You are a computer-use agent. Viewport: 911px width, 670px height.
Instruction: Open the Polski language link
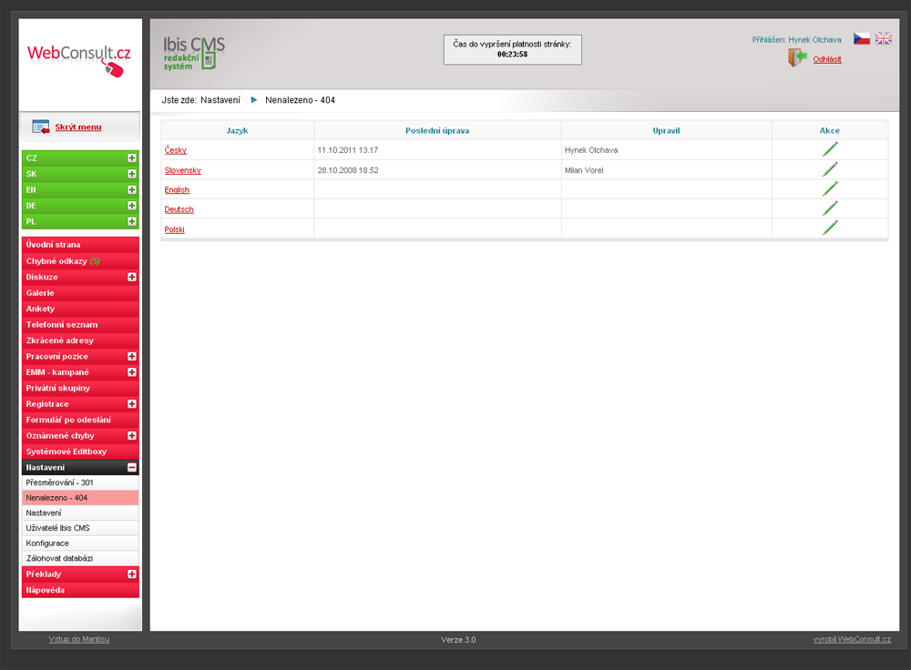174,229
